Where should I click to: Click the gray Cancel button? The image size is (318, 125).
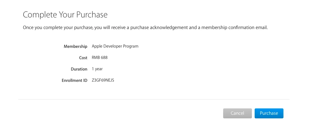[238, 113]
